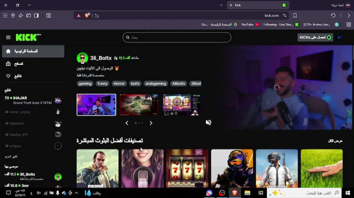Click the 'Get KICKs' button

pos(315,37)
